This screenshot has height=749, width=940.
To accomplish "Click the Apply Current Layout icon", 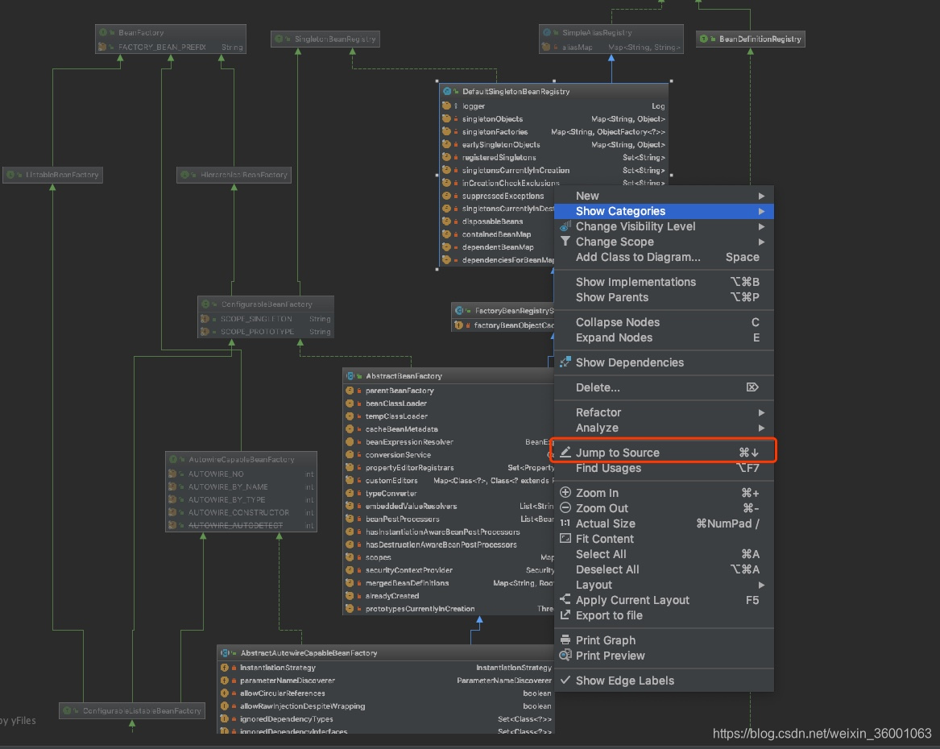I will 565,599.
